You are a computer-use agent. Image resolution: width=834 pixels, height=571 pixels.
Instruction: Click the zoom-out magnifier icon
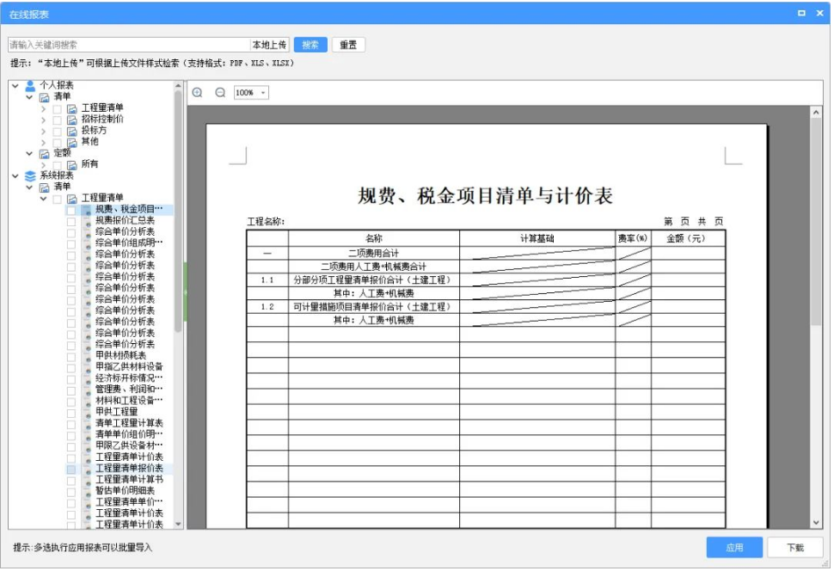[219, 90]
